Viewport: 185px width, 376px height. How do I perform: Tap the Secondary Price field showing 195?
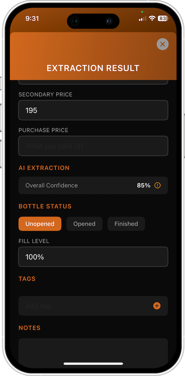[93, 110]
